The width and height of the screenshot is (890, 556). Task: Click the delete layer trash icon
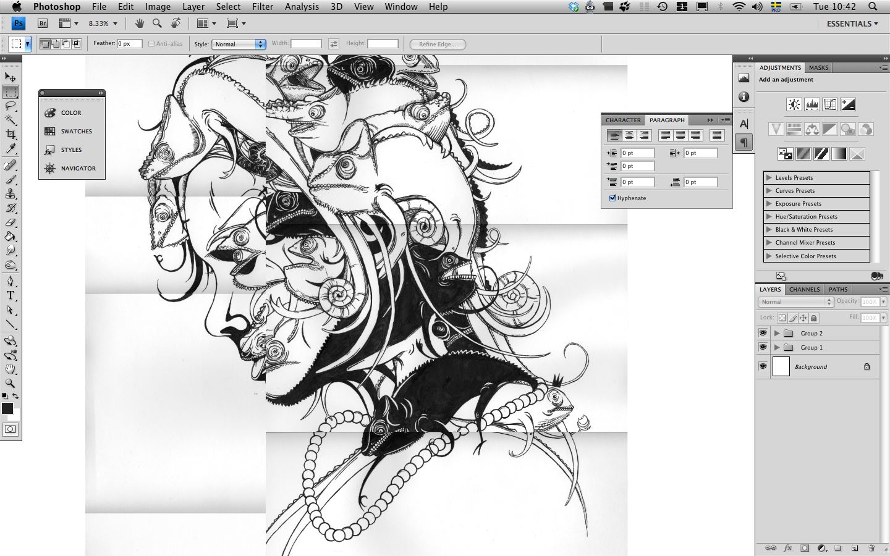tap(871, 548)
